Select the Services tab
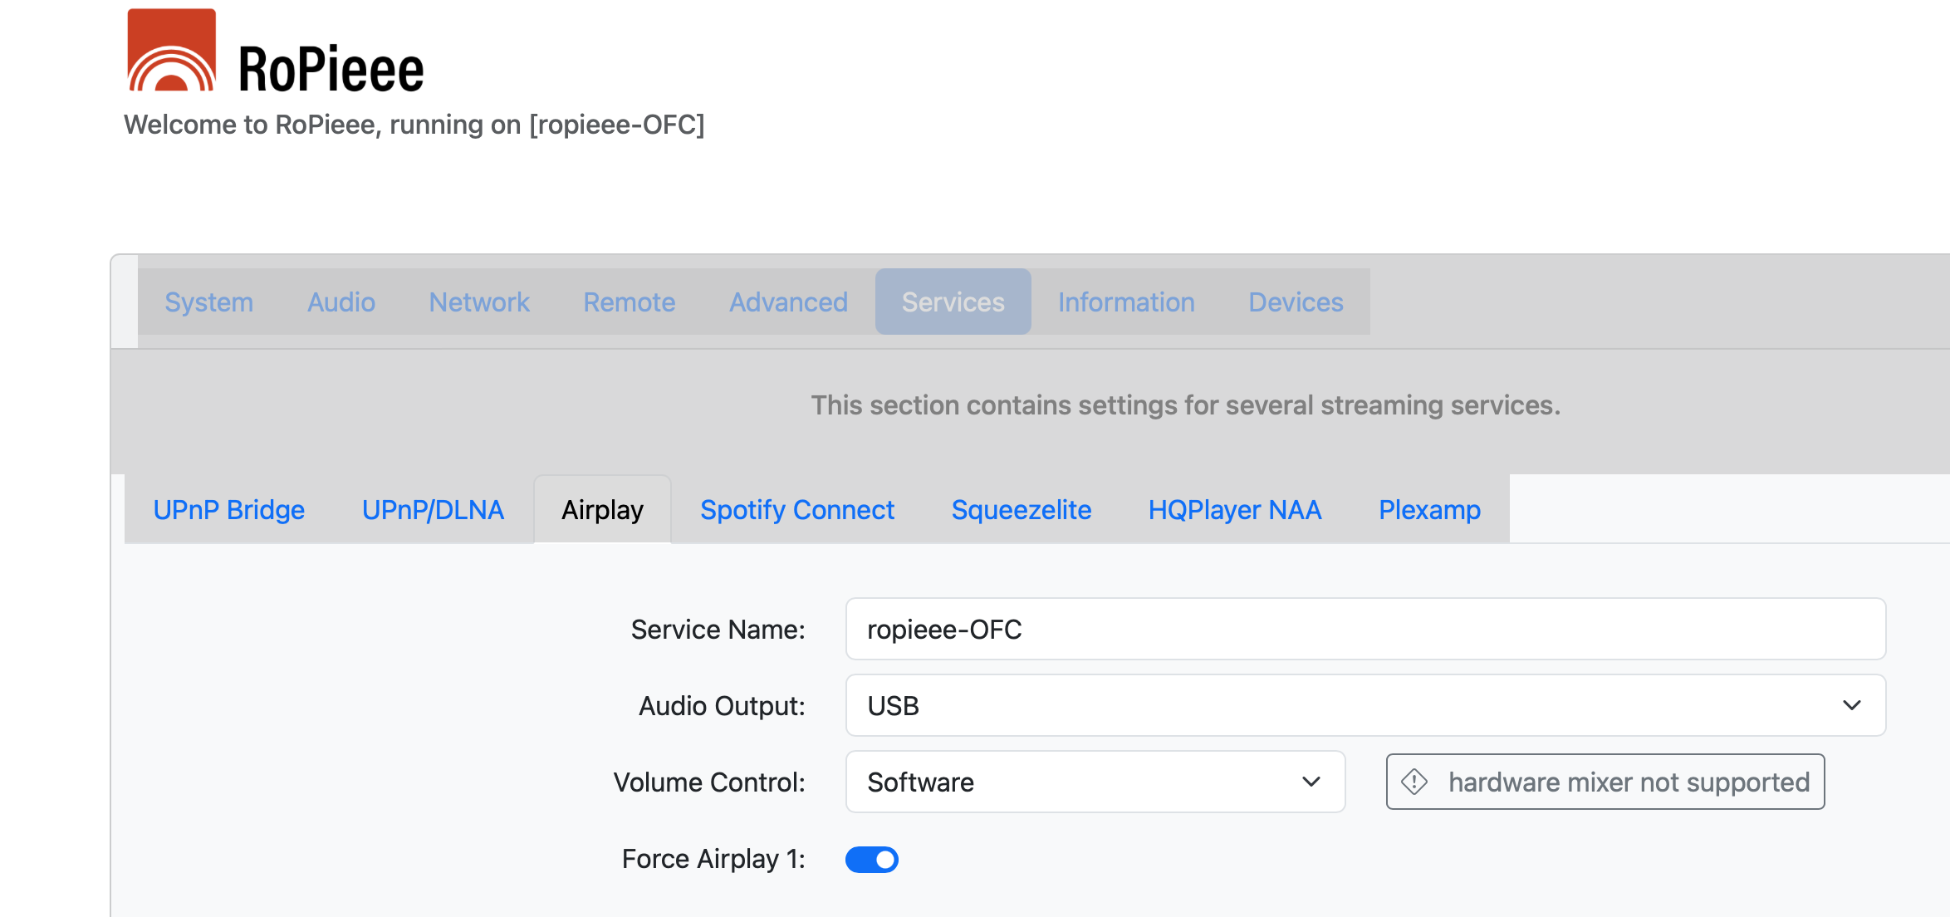Image resolution: width=1950 pixels, height=917 pixels. pyautogui.click(x=953, y=302)
